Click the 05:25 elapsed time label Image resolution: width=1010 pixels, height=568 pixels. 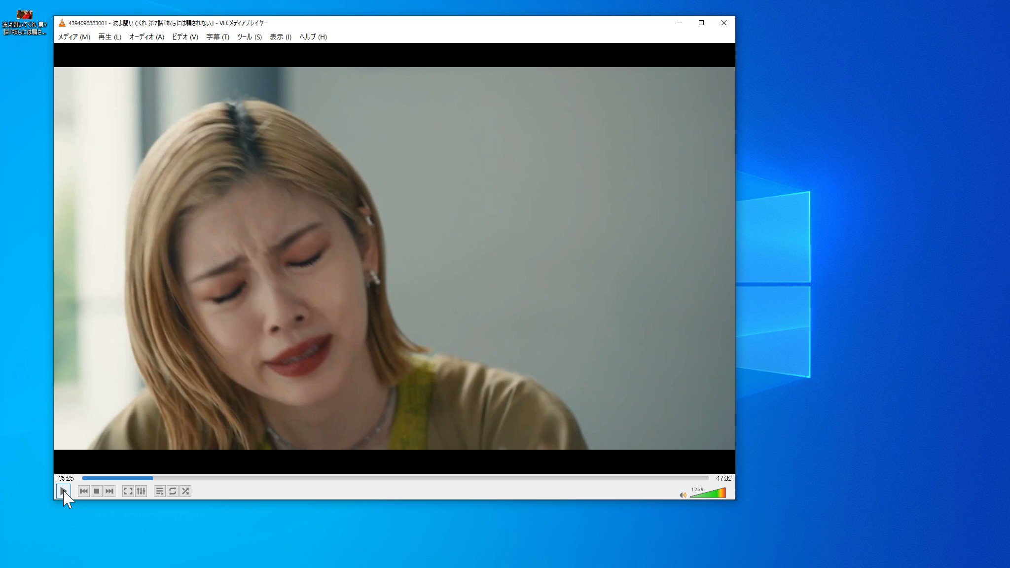pyautogui.click(x=66, y=478)
